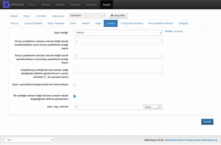
Task: Open Günlükler from the navigation bar
Action: pyautogui.click(x=75, y=4)
